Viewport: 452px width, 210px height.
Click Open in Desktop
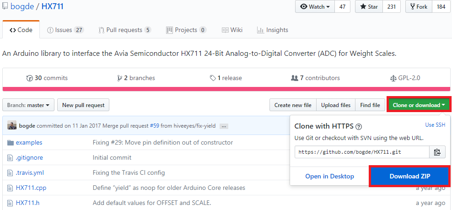pyautogui.click(x=329, y=176)
